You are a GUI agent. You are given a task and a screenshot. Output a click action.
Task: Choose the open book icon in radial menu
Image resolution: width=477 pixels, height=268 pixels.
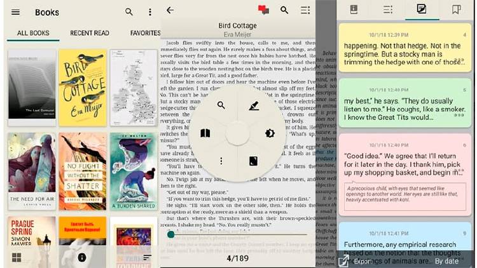[205, 133]
